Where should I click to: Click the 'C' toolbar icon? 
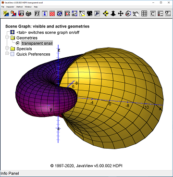(153, 13)
